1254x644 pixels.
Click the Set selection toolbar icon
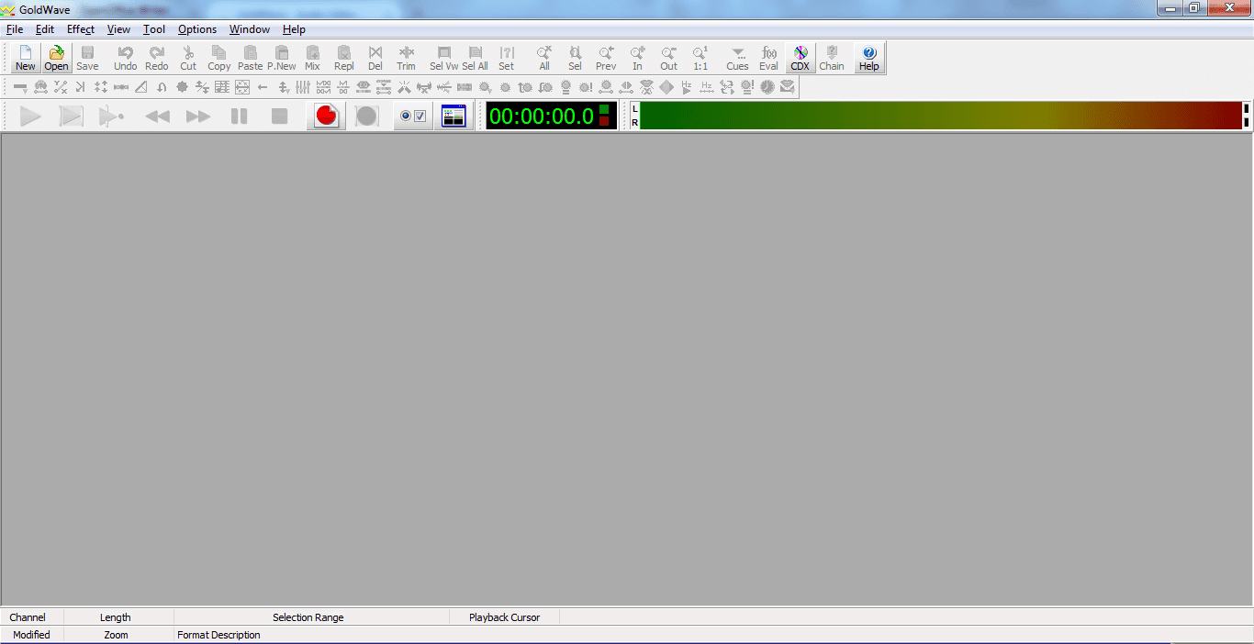pos(507,58)
